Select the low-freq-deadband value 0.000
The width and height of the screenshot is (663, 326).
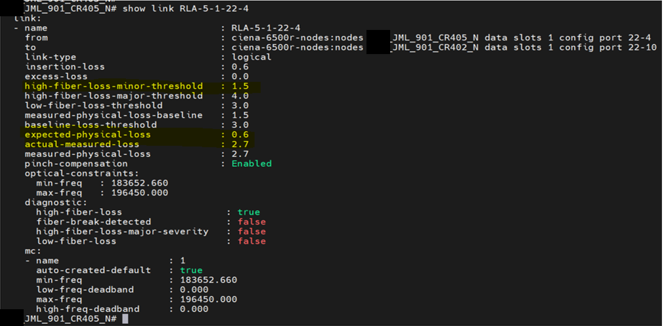point(195,290)
